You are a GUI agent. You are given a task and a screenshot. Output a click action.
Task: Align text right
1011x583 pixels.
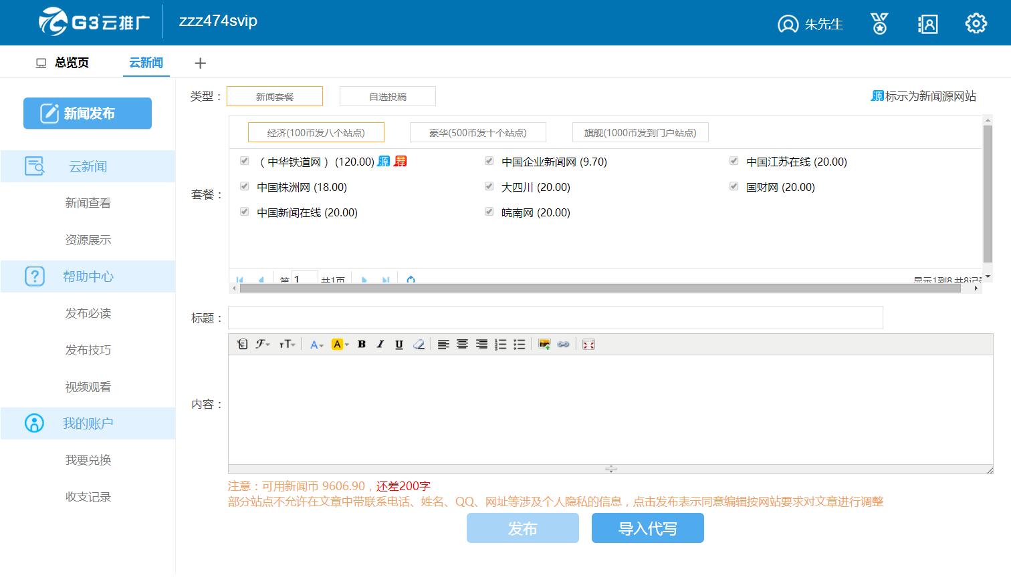[481, 344]
